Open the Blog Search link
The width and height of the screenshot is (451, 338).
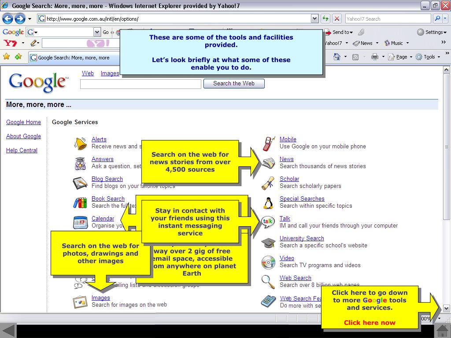pos(107,179)
